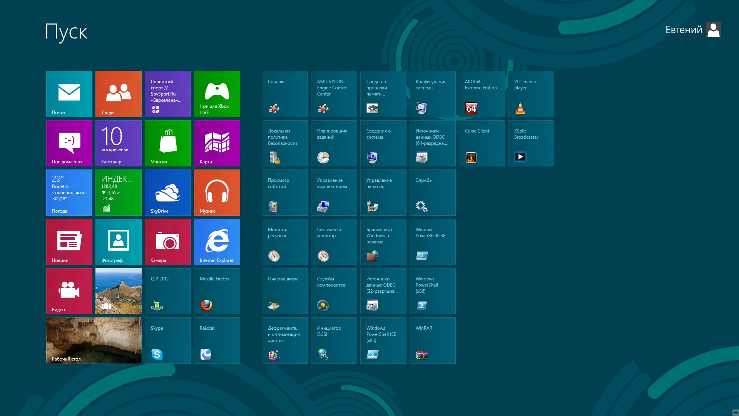
Task: Open the Погода weather tile for Donetsk
Action: 69,193
